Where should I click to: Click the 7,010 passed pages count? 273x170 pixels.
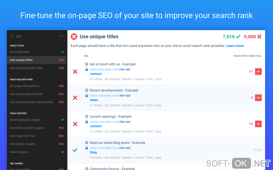(x=232, y=37)
